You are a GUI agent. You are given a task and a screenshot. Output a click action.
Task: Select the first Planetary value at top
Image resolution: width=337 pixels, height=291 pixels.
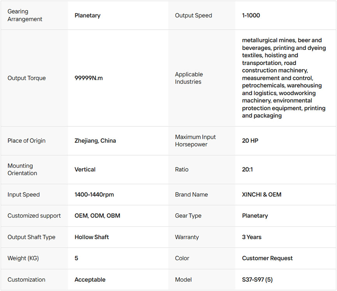click(x=88, y=16)
